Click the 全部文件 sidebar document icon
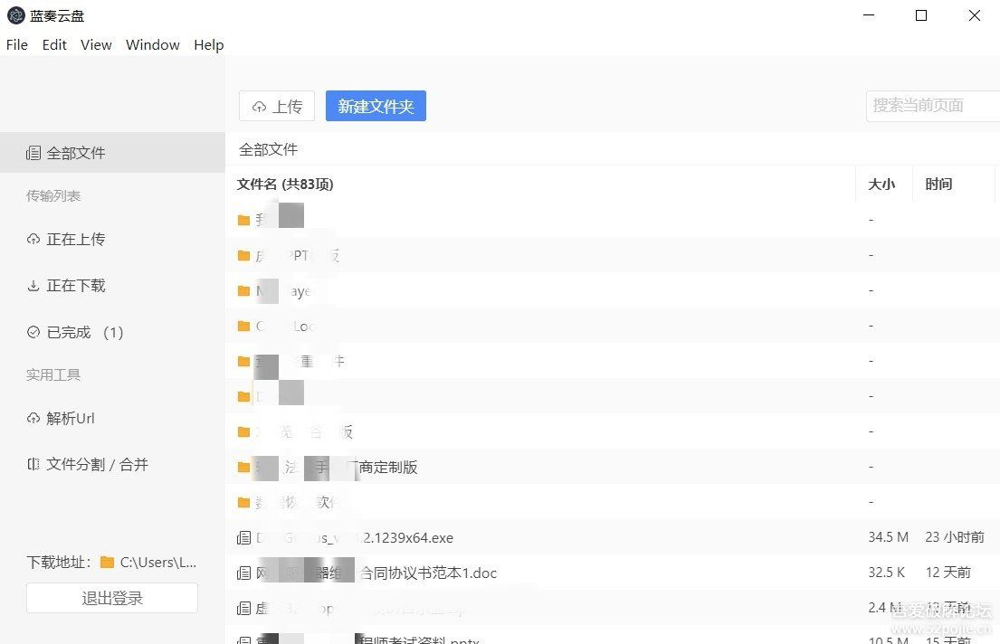Screen dimensions: 1000x644 tap(33, 153)
